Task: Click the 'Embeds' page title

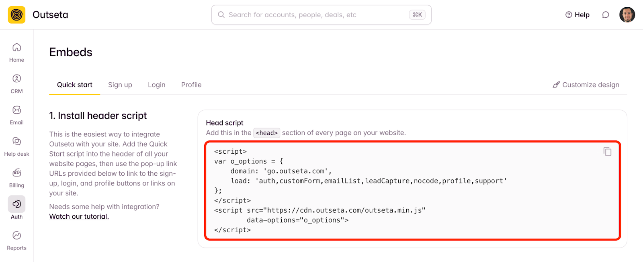Action: (x=71, y=52)
